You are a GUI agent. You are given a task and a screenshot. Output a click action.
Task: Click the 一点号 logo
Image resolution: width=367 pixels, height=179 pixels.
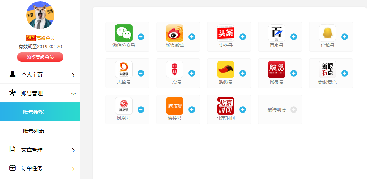175,69
